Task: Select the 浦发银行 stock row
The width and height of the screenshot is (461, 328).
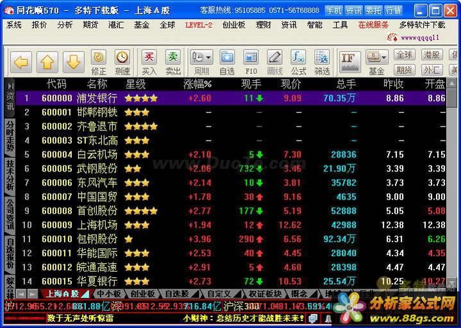Action: [x=231, y=98]
